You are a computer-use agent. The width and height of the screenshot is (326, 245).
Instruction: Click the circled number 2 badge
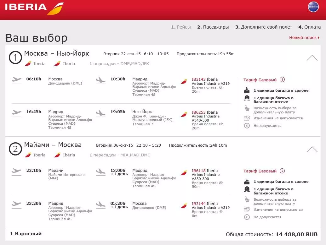15,149
